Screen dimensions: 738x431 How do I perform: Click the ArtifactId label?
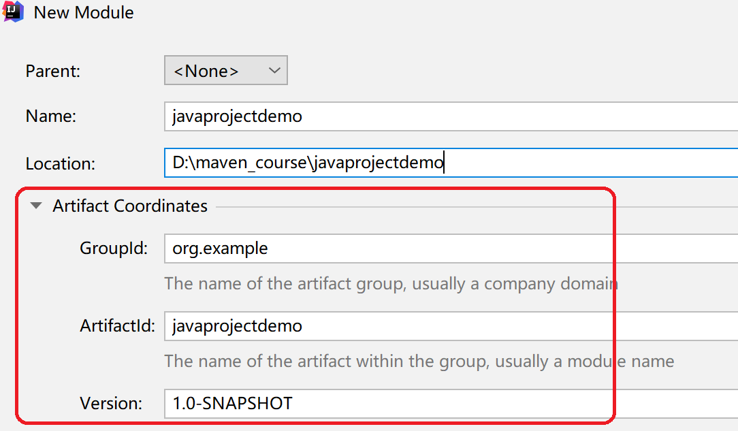(x=118, y=325)
